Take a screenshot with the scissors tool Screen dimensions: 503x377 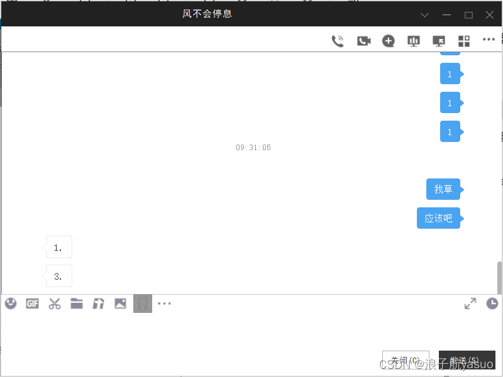[x=54, y=303]
